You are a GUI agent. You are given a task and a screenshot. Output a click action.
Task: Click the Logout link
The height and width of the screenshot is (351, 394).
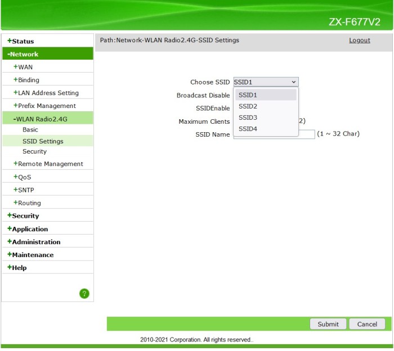click(x=360, y=40)
